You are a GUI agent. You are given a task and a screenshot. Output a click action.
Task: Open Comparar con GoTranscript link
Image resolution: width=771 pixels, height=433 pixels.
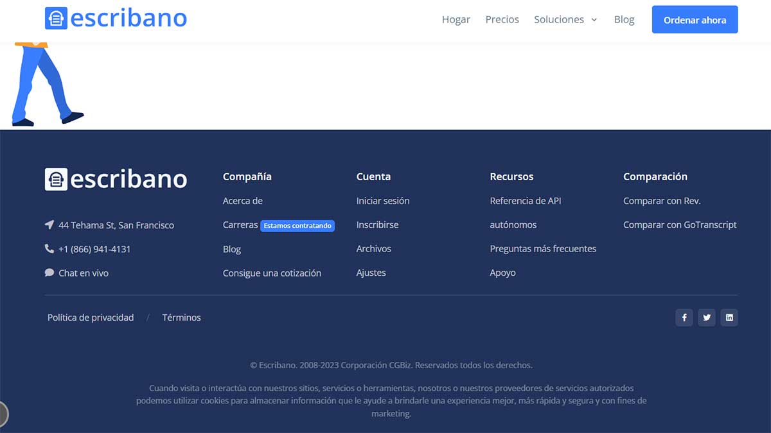[x=680, y=225]
